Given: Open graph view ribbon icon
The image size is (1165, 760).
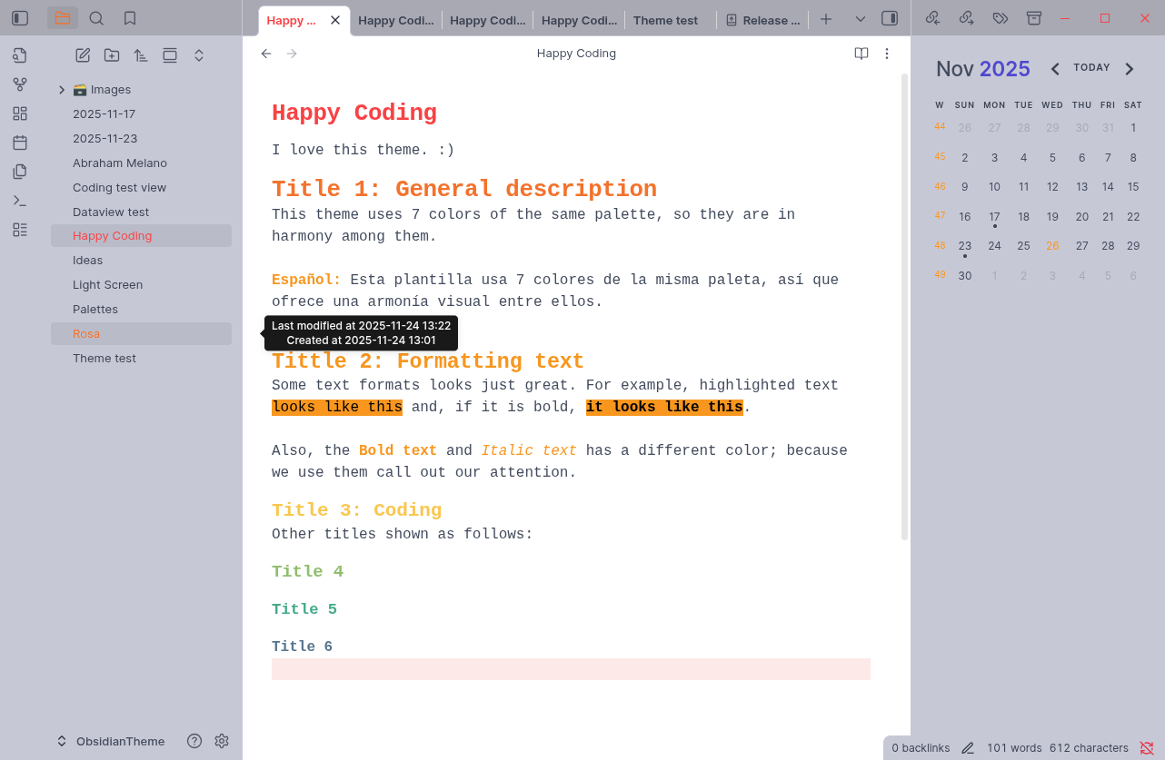Looking at the screenshot, I should 20,84.
